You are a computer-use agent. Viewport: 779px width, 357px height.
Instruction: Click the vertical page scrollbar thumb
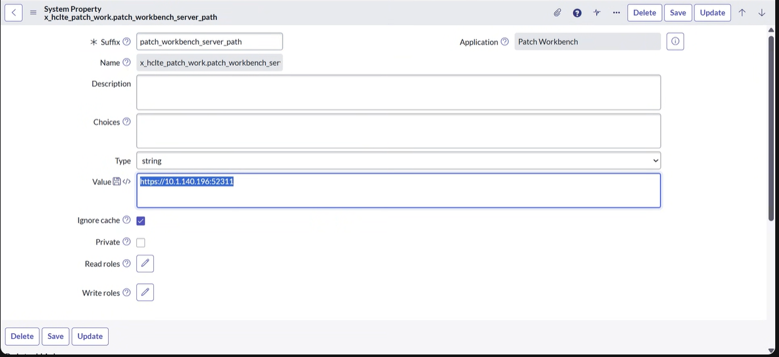pyautogui.click(x=771, y=128)
